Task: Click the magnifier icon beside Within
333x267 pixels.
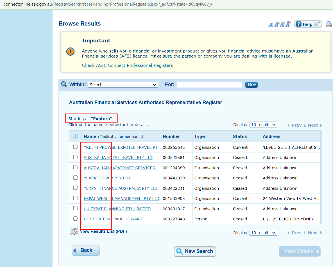Action: tap(64, 84)
